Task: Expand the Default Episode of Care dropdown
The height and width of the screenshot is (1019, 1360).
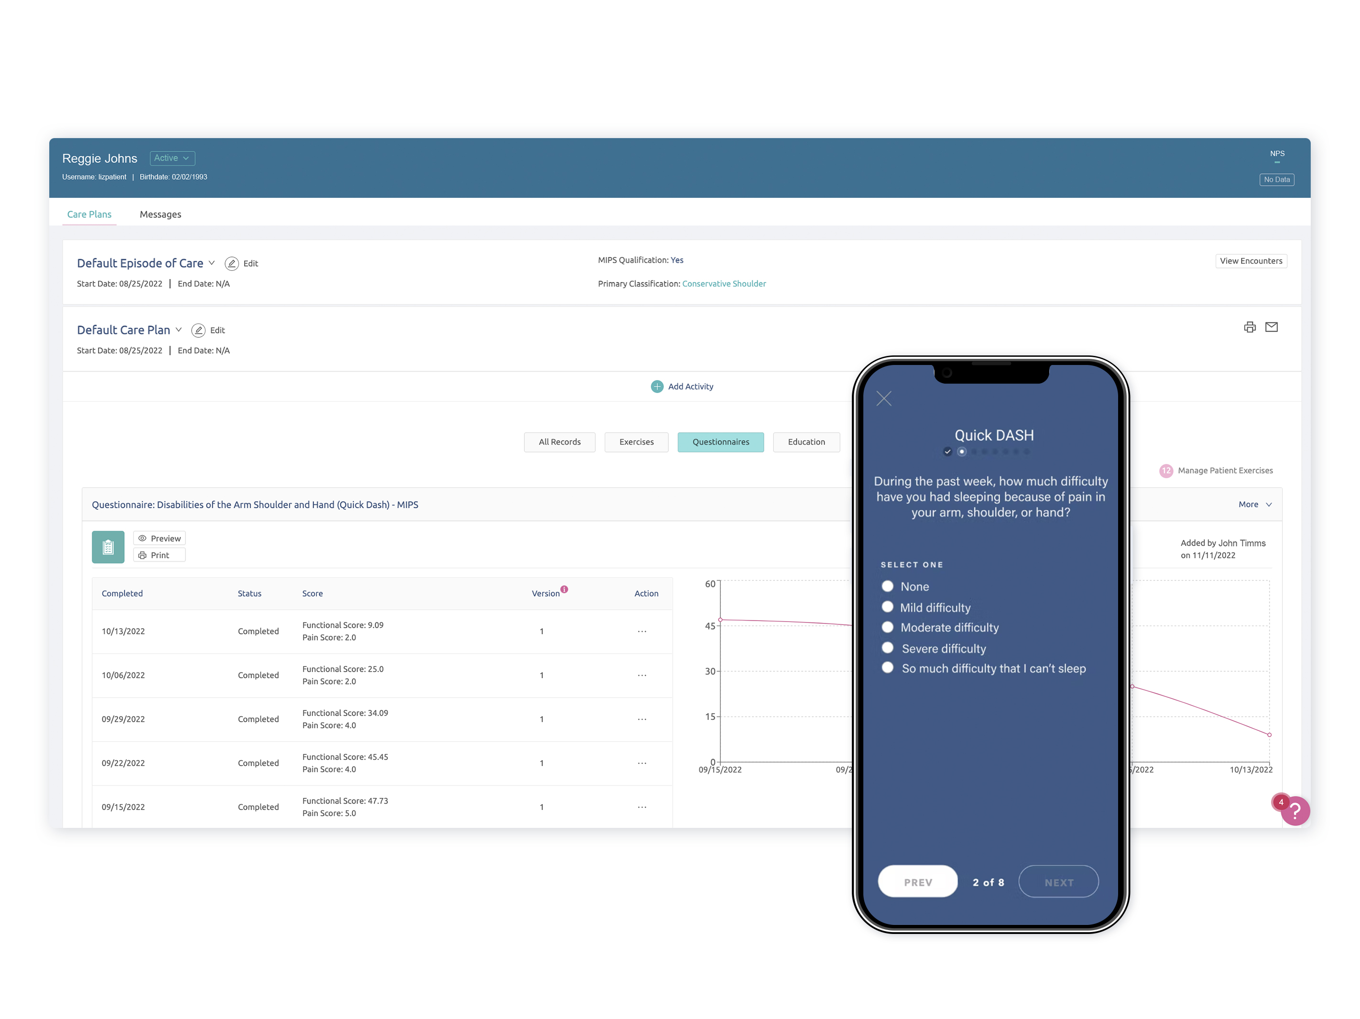Action: click(x=212, y=263)
